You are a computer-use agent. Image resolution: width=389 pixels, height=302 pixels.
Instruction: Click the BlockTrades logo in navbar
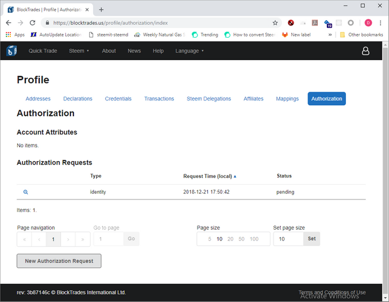click(x=12, y=51)
